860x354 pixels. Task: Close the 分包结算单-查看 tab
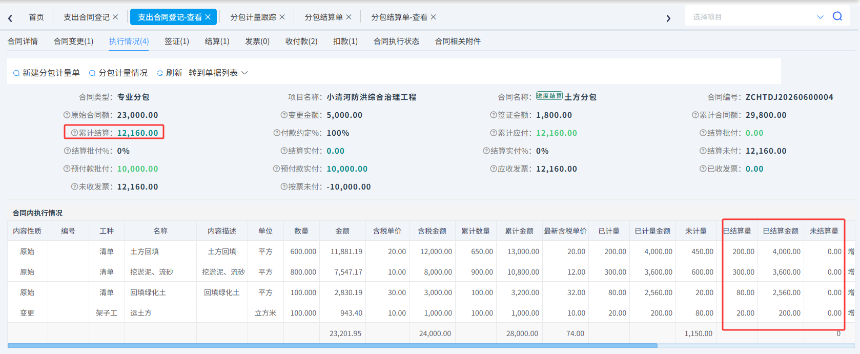tap(433, 17)
